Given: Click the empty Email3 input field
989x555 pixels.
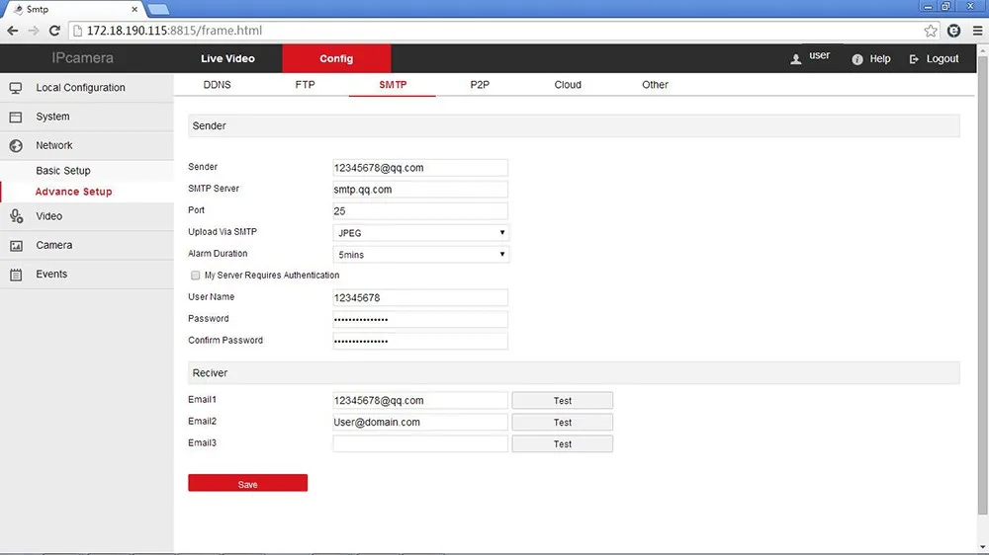Looking at the screenshot, I should coord(420,444).
